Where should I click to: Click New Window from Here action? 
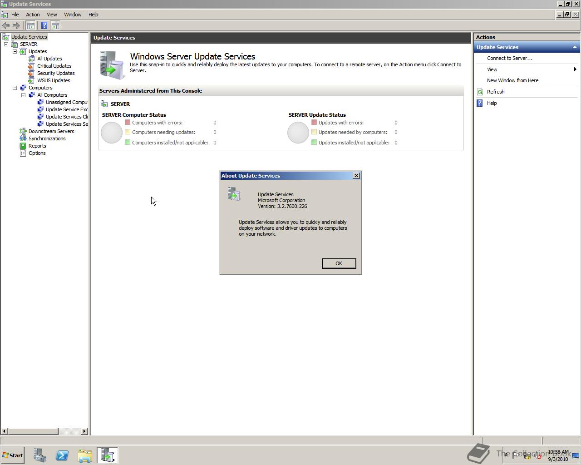[512, 80]
